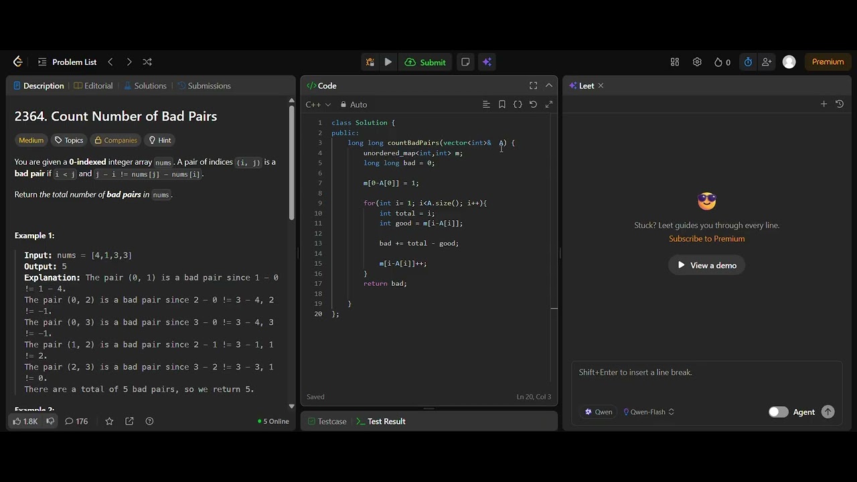The height and width of the screenshot is (482, 857).
Task: Click the 'return bad;' code line
Action: 385,283
